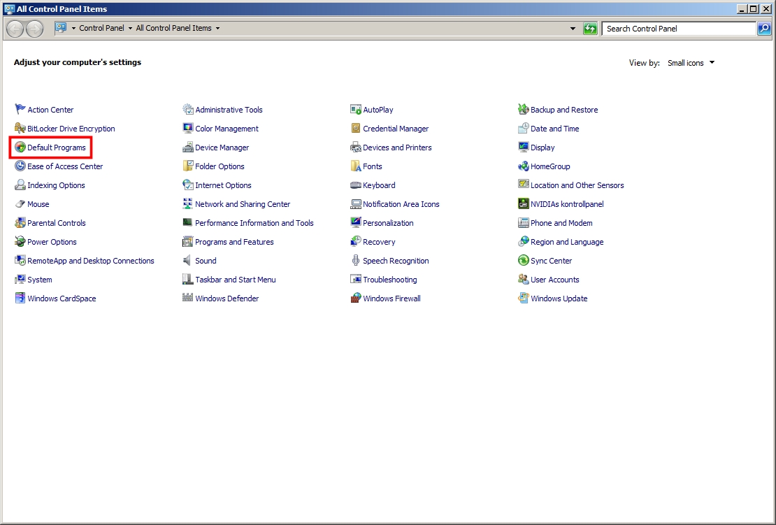The width and height of the screenshot is (776, 525).
Task: Click the Network and Sharing Center icon
Action: (187, 203)
